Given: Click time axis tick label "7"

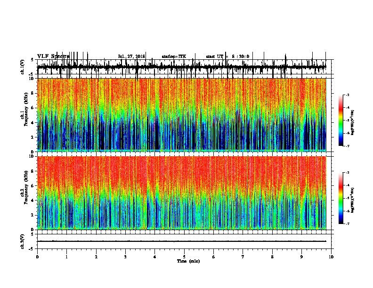Looking at the screenshot, I should tap(243, 257).
